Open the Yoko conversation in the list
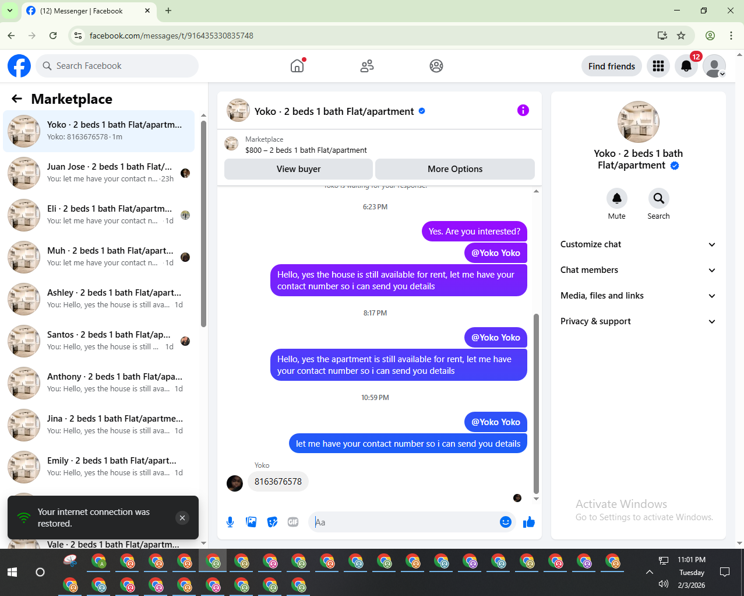Screen dimensions: 744x596 point(99,131)
